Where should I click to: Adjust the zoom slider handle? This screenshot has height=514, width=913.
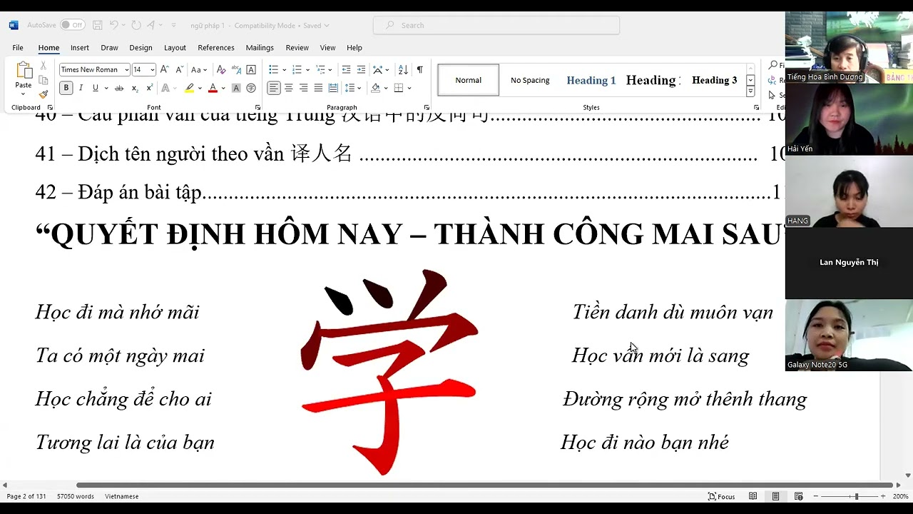(857, 496)
